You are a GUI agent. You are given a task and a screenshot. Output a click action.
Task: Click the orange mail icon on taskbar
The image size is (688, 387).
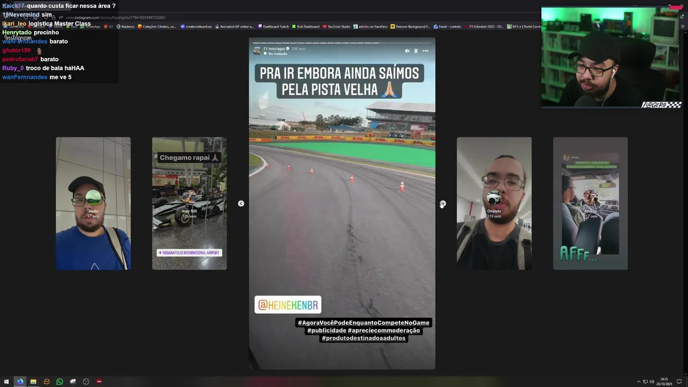(x=47, y=382)
